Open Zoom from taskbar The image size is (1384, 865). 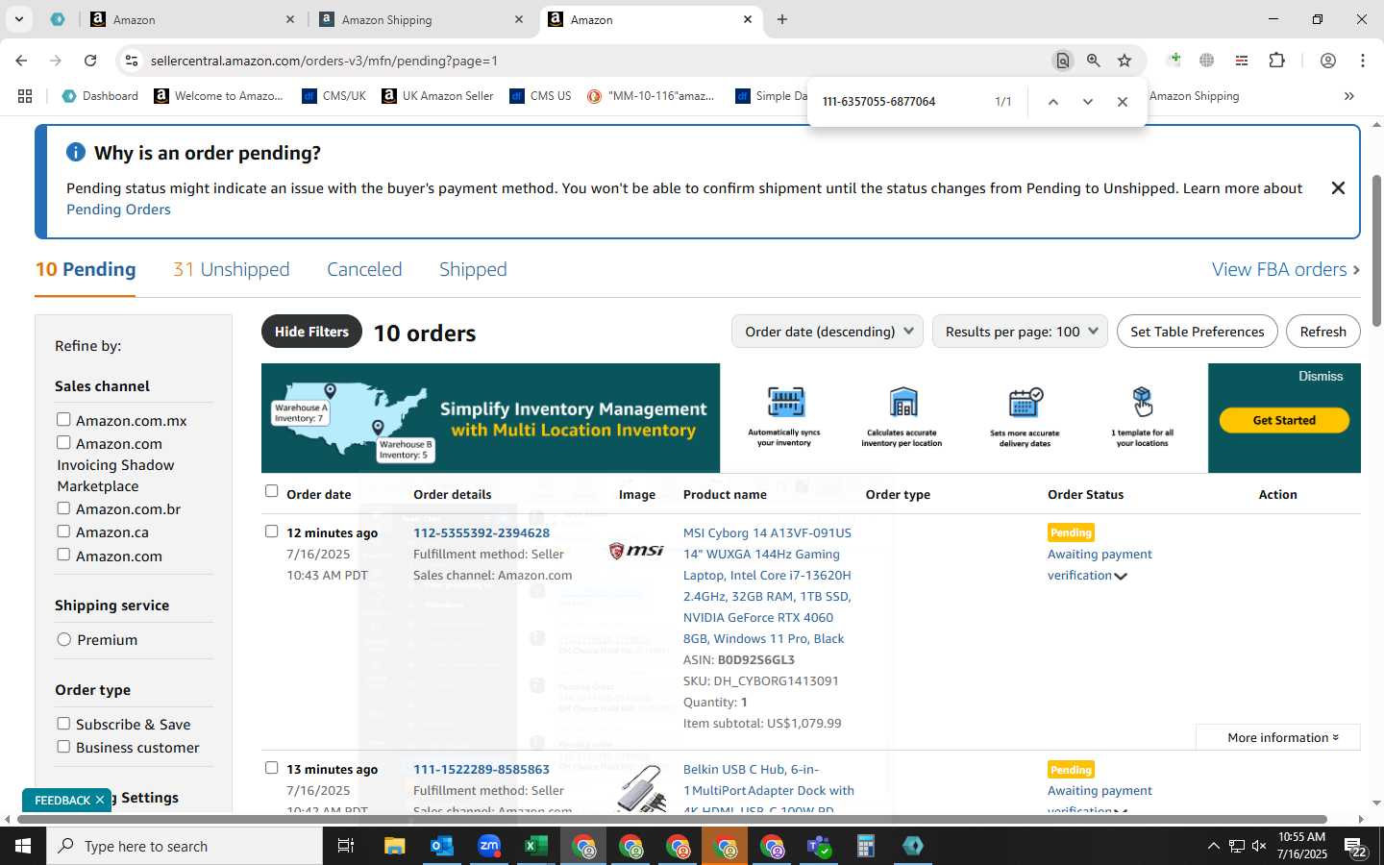coord(489,846)
